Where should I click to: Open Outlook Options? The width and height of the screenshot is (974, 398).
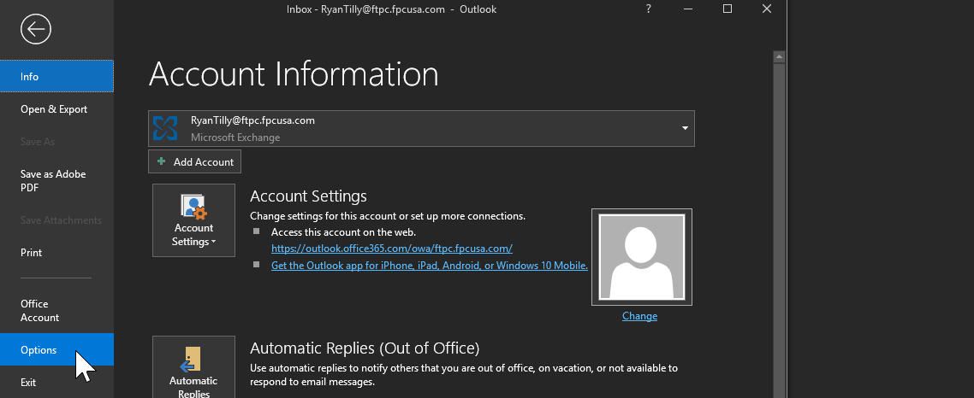(x=56, y=349)
